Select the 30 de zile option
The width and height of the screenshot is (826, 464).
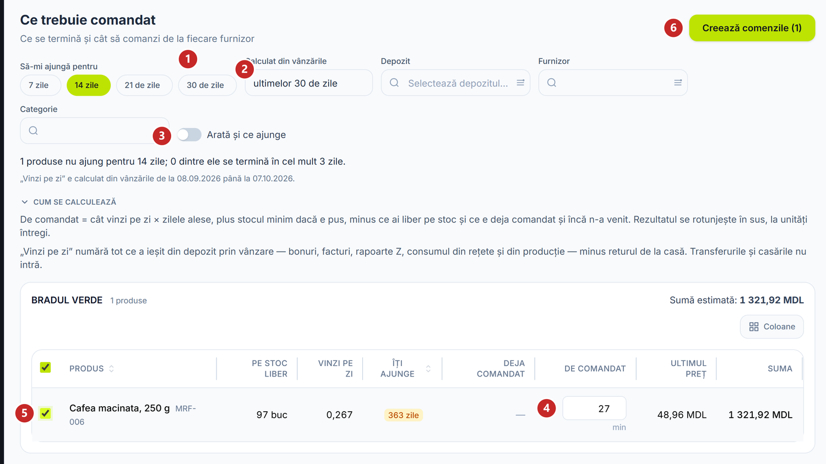pos(207,85)
